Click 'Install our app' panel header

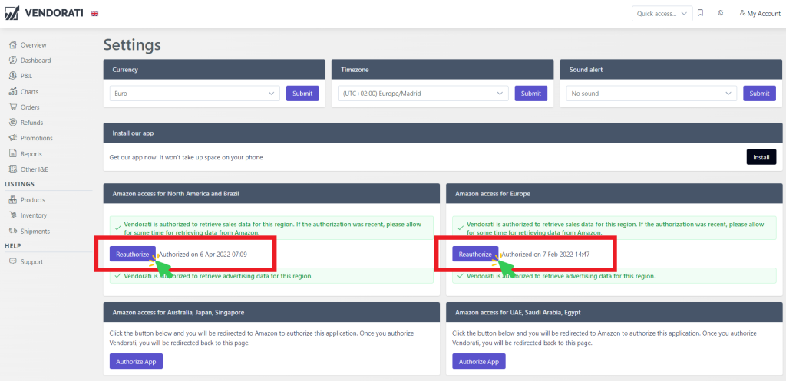coord(443,133)
